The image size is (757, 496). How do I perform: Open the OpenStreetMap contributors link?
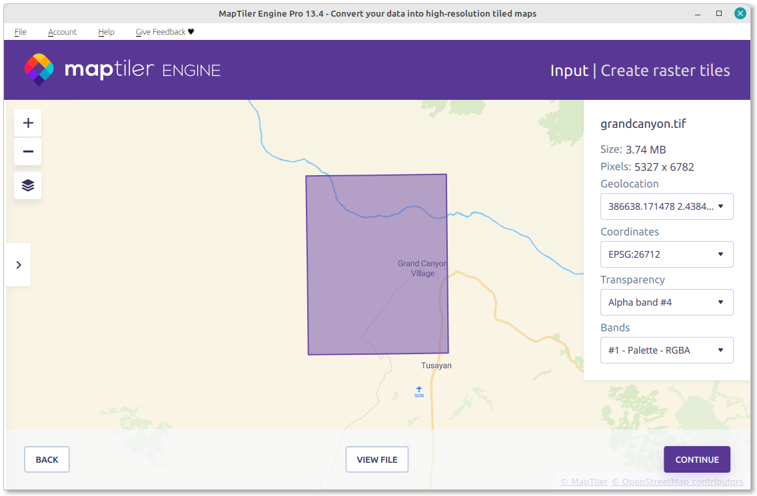pos(677,482)
